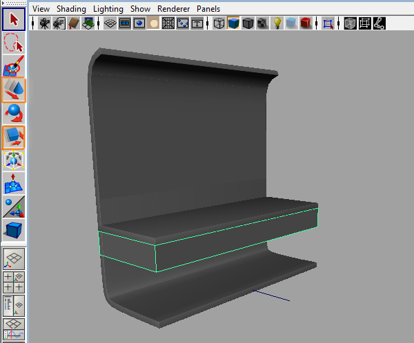Choose the Lasso selection tool

pyautogui.click(x=14, y=43)
